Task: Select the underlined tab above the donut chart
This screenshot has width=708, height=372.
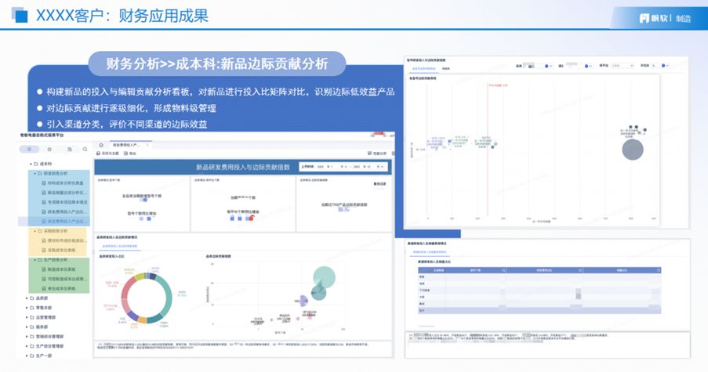Action: click(119, 246)
